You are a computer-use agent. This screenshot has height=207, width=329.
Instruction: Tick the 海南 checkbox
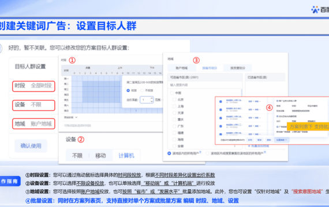coord(174,139)
